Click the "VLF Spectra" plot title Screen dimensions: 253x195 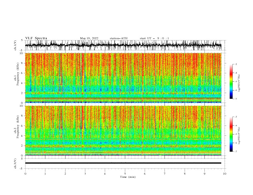click(x=36, y=38)
